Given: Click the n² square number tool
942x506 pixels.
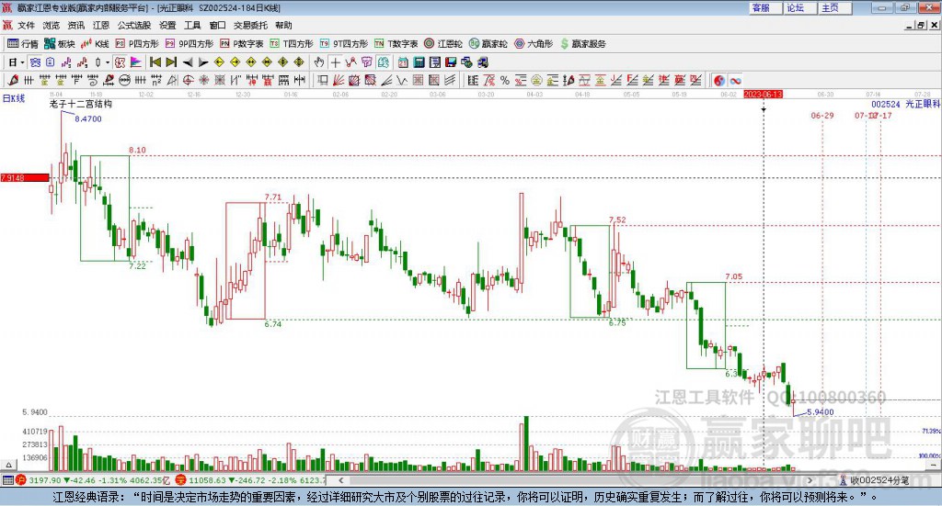Looking at the screenshot, I should click(x=156, y=80).
